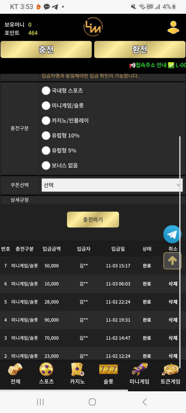Screen dimensions: 186x413
Task: Open the 토큰게임 roulette icon
Action: pyautogui.click(x=170, y=369)
